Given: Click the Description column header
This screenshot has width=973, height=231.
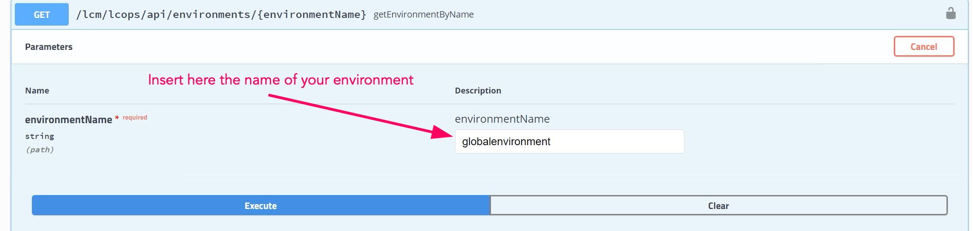Looking at the screenshot, I should pos(478,90).
